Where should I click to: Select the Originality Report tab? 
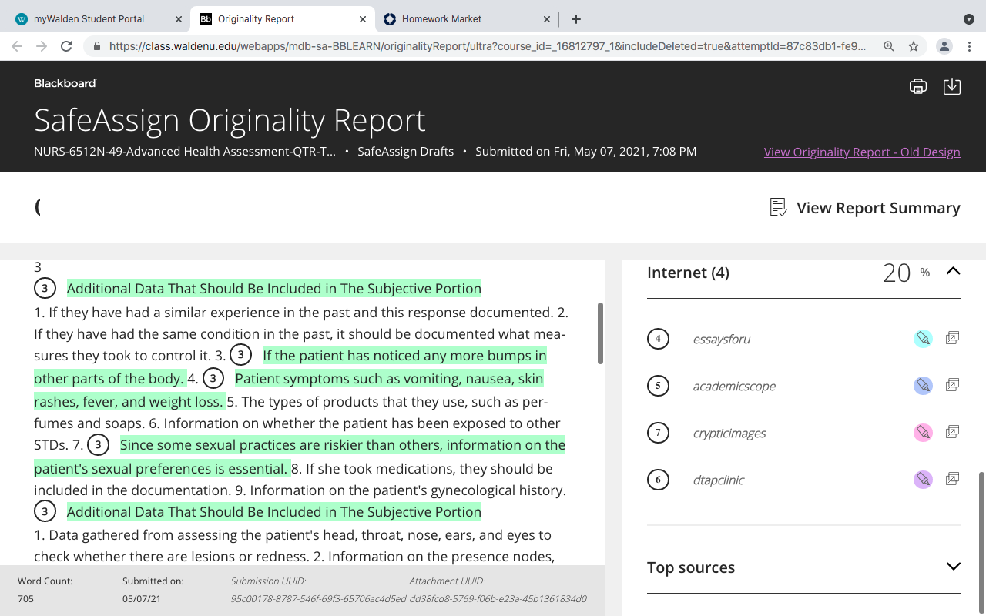[x=283, y=19]
